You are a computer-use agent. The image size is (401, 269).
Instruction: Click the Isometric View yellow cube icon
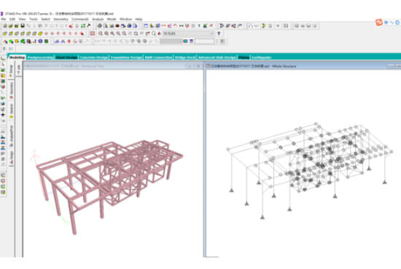tap(40, 33)
